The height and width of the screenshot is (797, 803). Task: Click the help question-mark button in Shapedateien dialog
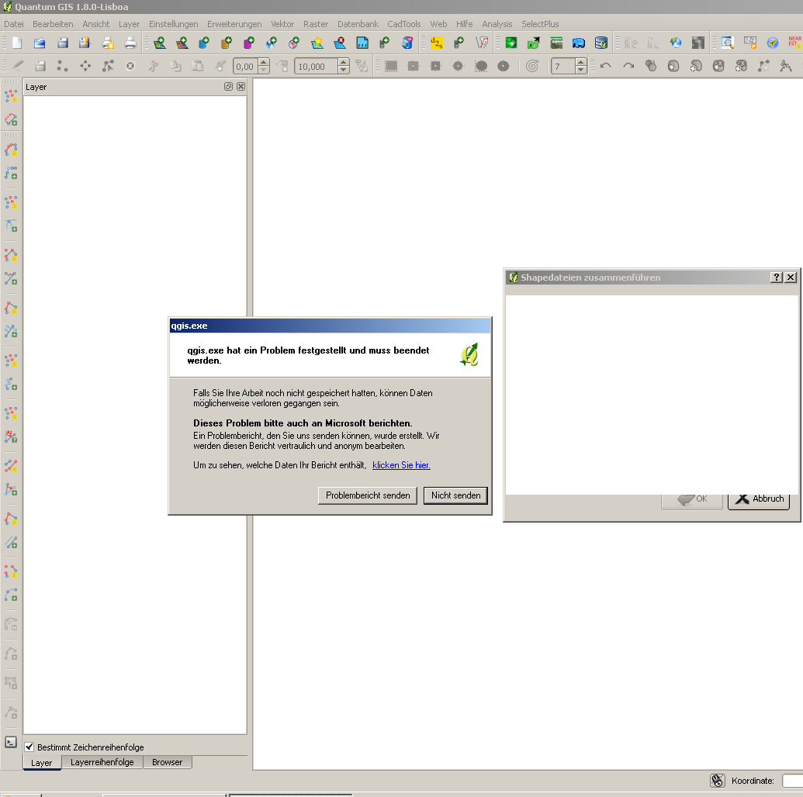tap(777, 278)
